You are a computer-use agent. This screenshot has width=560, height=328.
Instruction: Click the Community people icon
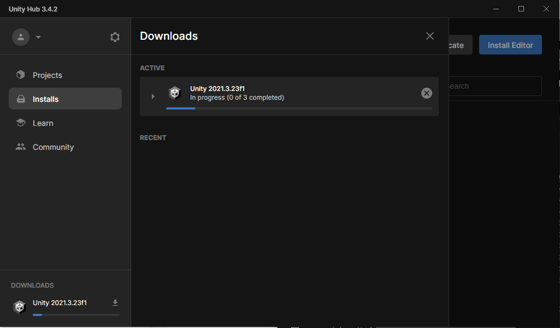pyautogui.click(x=21, y=147)
